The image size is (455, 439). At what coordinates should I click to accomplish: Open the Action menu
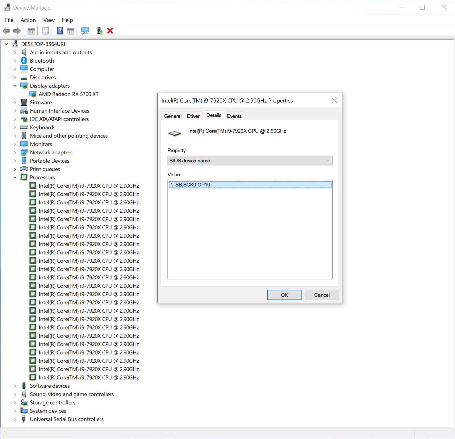pyautogui.click(x=28, y=20)
